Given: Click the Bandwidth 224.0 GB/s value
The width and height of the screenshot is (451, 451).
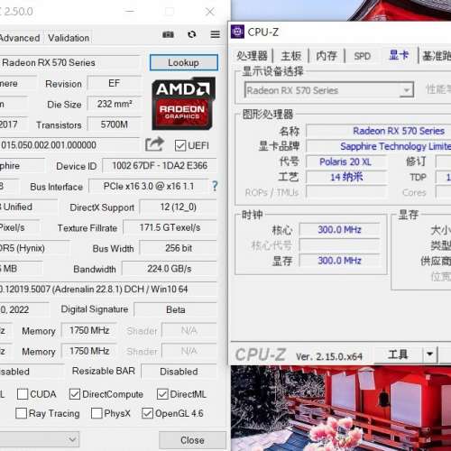Looking at the screenshot, I should pos(170,269).
